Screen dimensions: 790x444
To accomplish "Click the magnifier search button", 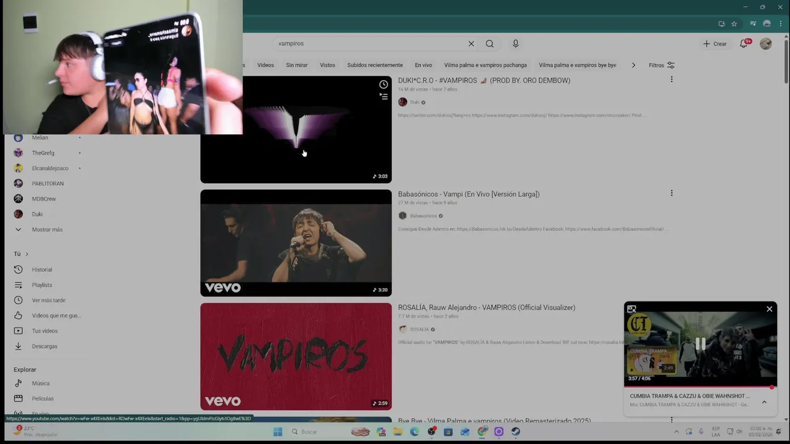I will 489,44.
